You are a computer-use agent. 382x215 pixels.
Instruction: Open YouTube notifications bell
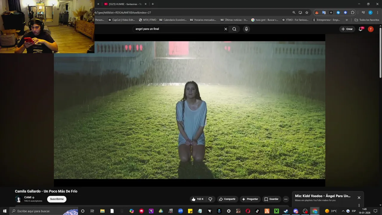click(x=361, y=29)
